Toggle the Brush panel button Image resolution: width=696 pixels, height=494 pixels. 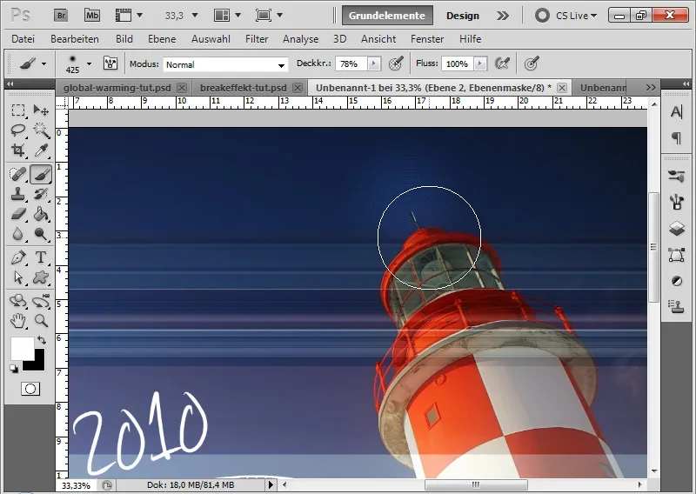(110, 63)
